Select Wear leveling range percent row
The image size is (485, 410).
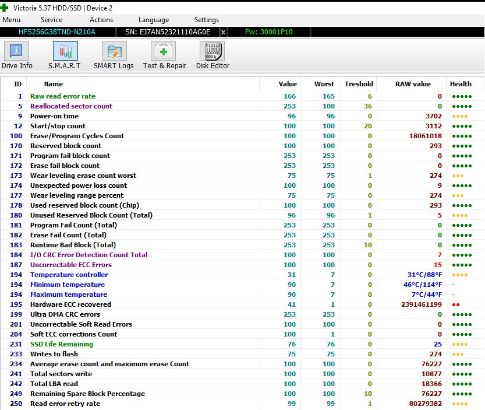242,195
